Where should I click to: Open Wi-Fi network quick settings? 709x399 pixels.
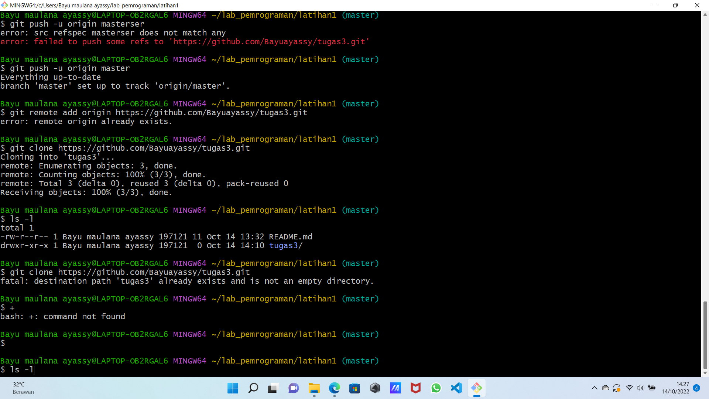(630, 388)
